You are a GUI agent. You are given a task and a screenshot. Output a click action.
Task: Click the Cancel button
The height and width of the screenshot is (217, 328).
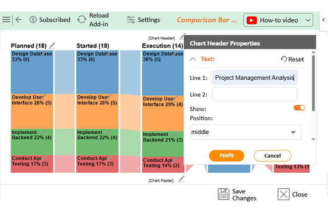point(272,155)
